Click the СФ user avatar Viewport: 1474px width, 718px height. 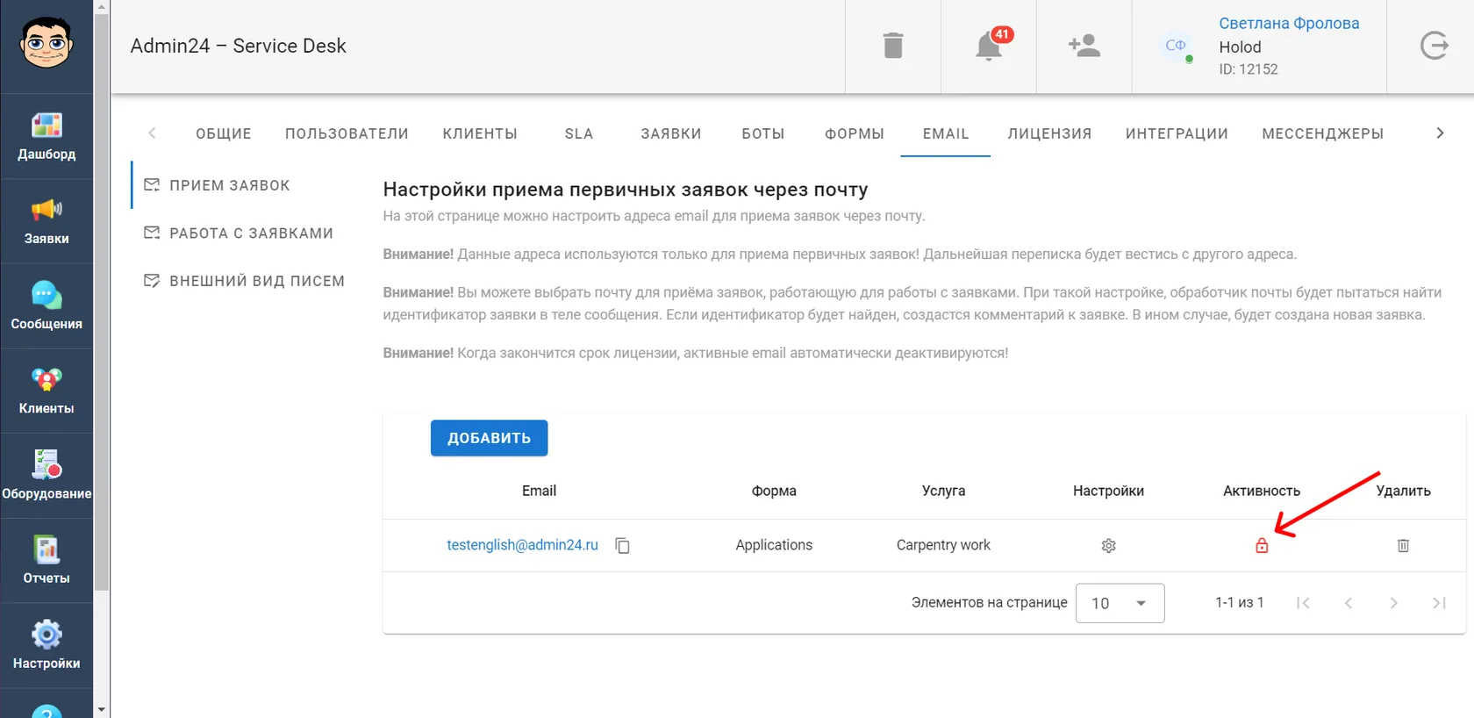1176,46
